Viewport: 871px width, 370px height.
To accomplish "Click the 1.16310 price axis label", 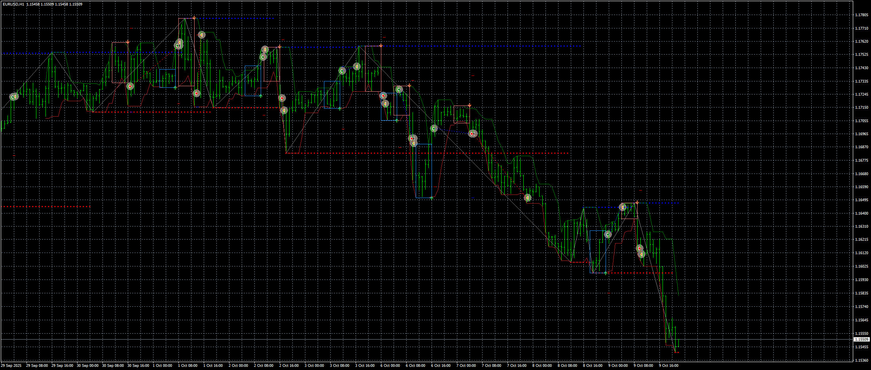I will 861,227.
